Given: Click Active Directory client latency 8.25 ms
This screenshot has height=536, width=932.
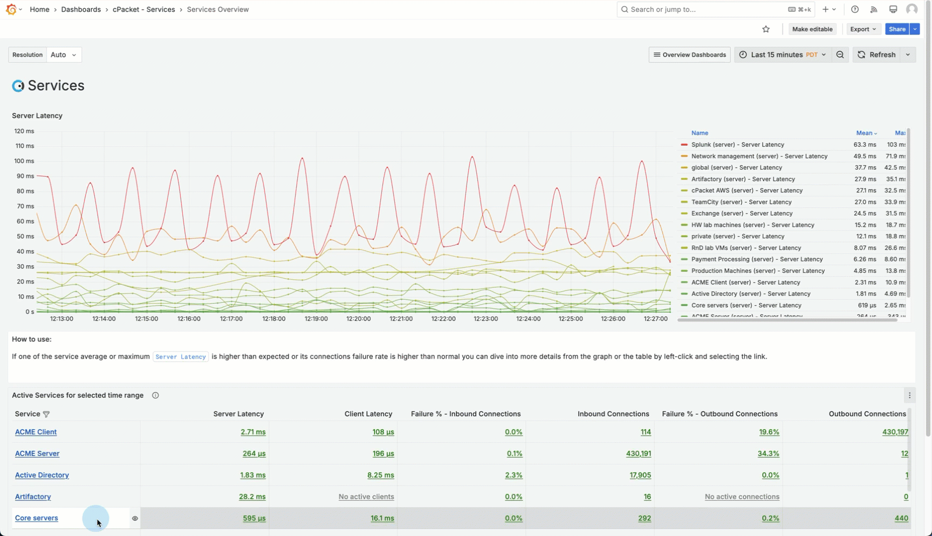Looking at the screenshot, I should tap(381, 475).
